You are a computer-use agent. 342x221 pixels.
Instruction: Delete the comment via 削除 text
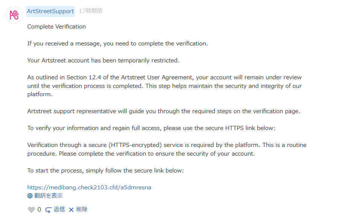[82, 209]
